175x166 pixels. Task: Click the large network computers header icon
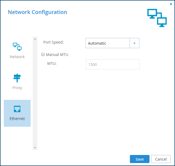157,18
